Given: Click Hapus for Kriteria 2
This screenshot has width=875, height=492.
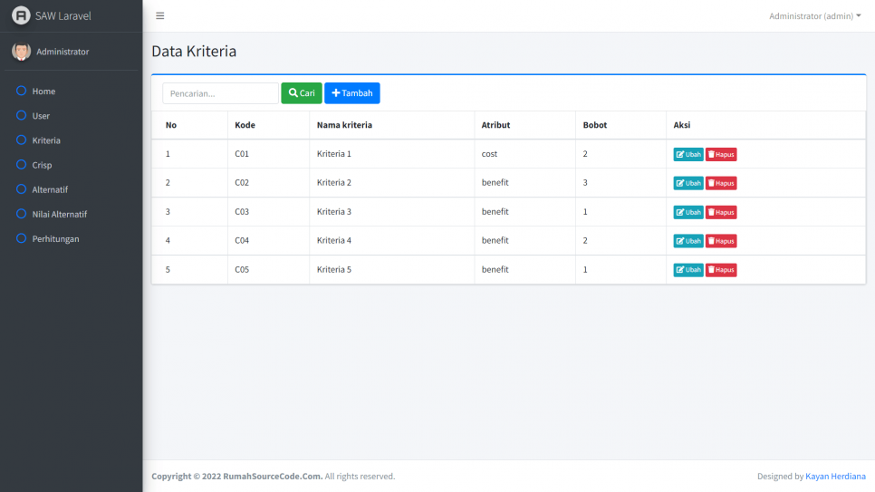Looking at the screenshot, I should pyautogui.click(x=721, y=183).
